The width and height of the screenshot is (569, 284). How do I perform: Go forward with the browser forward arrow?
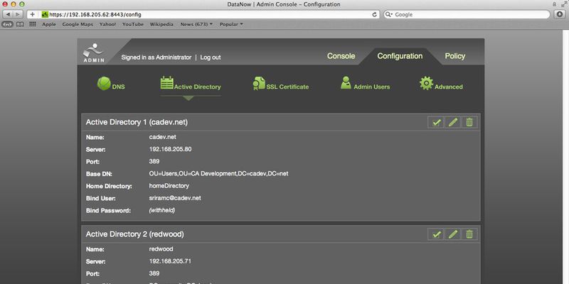click(18, 14)
